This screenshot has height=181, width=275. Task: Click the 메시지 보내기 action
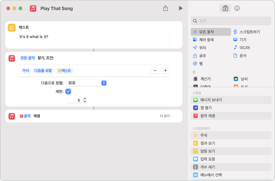tap(231, 100)
